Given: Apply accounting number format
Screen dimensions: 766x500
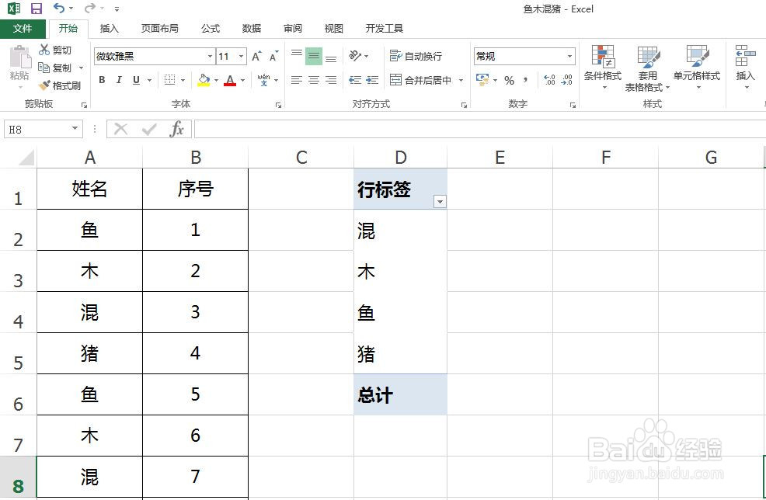Looking at the screenshot, I should coord(482,80).
